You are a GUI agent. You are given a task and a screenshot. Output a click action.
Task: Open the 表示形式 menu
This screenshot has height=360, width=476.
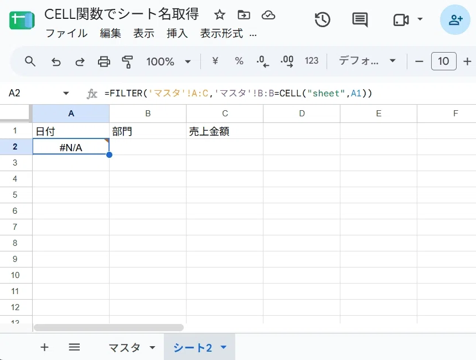click(x=221, y=33)
